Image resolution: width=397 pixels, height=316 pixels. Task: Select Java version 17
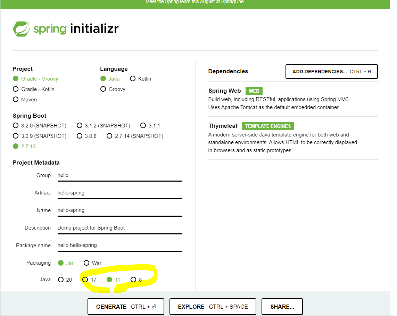[89, 280]
